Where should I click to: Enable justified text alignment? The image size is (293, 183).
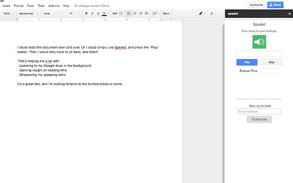click(x=146, y=14)
